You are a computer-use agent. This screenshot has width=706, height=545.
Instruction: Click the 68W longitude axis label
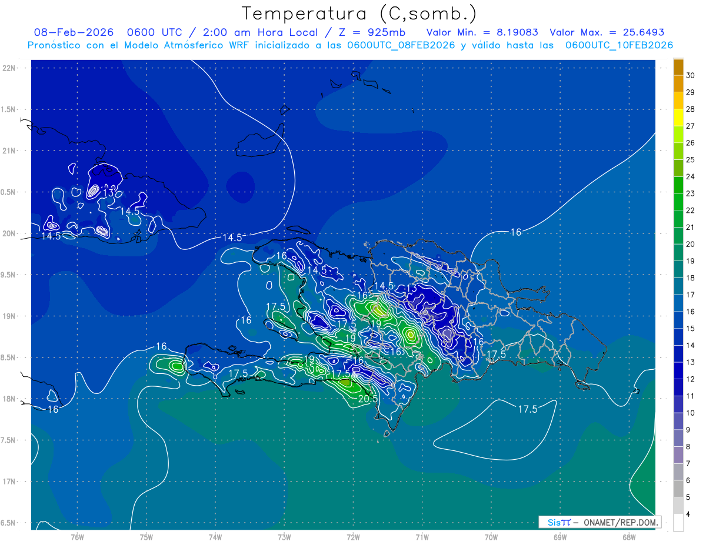(629, 537)
